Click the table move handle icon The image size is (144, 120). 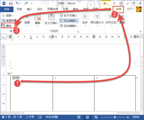click(9, 74)
